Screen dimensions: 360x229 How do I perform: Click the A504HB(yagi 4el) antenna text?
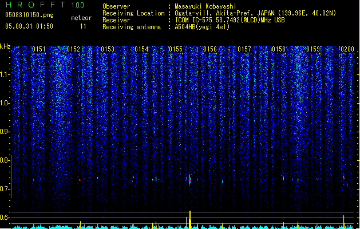click(202, 27)
